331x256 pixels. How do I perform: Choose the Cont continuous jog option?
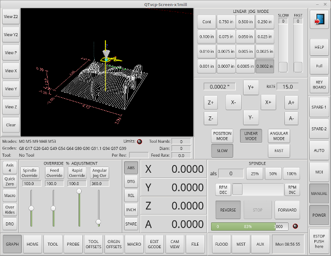click(x=206, y=22)
